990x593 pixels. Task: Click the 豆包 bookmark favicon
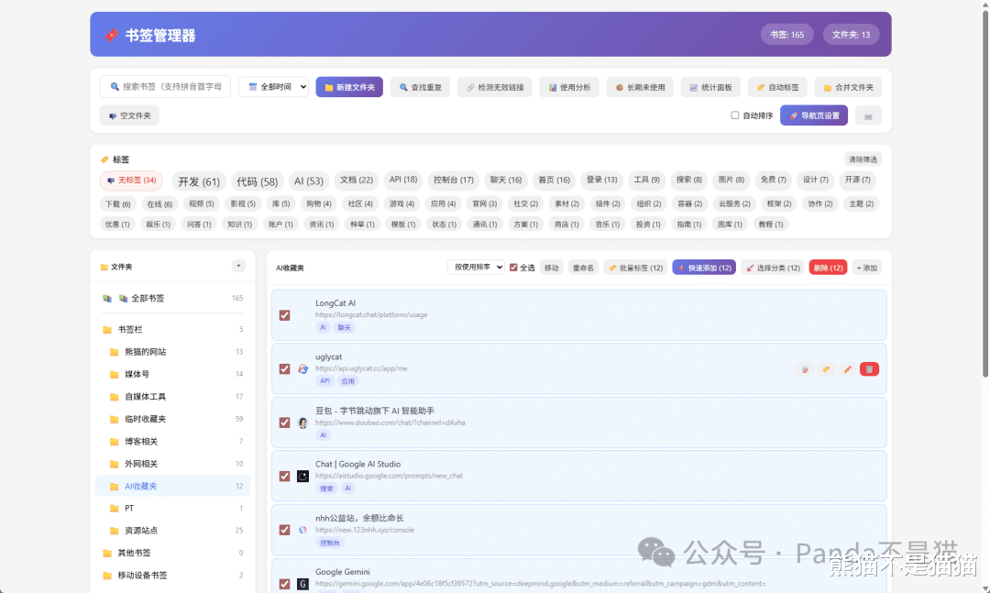[x=303, y=423]
